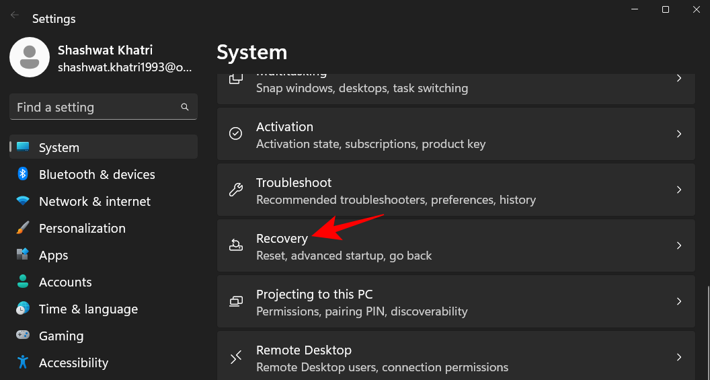
Task: Maximize the Settings window
Action: coord(665,9)
